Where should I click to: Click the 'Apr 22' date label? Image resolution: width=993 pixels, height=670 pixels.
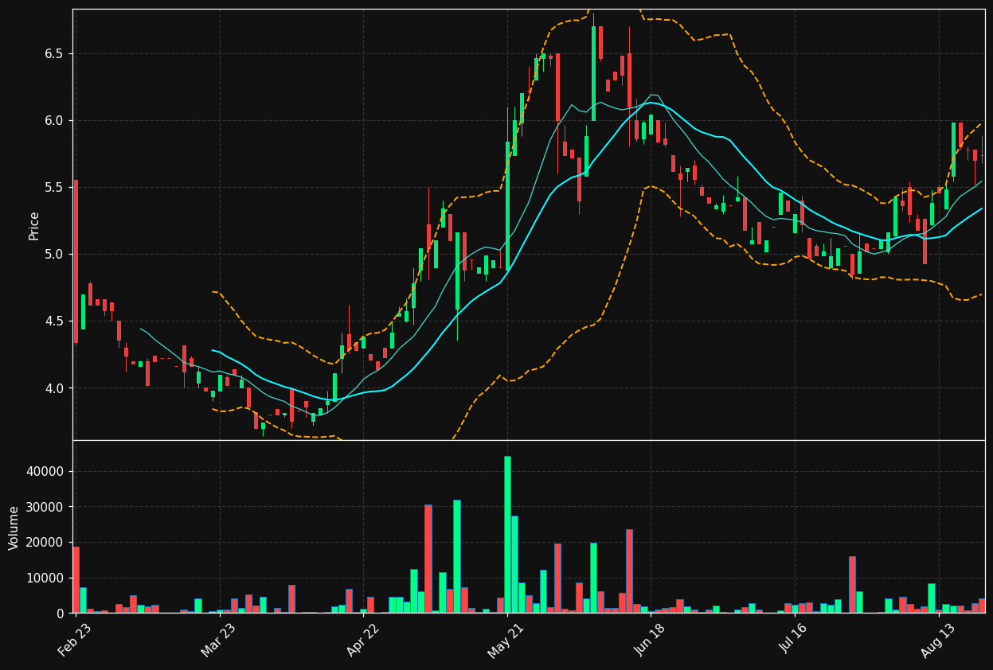pyautogui.click(x=362, y=640)
